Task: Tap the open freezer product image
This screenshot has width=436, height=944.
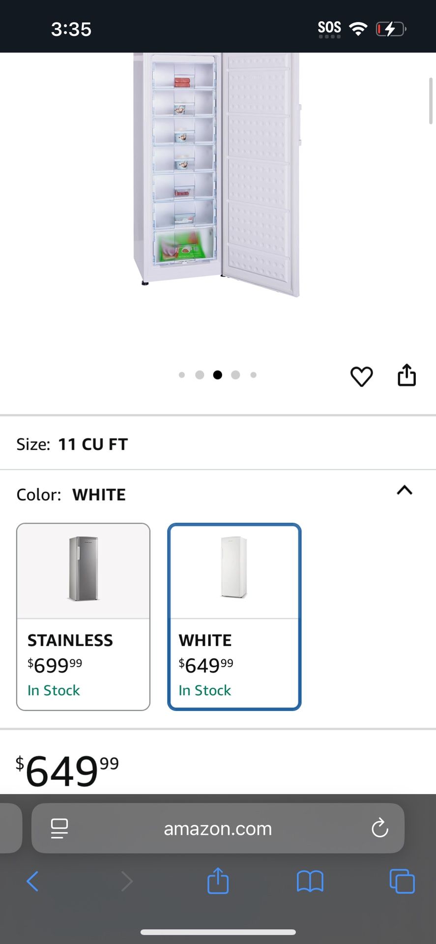Action: pos(216,172)
